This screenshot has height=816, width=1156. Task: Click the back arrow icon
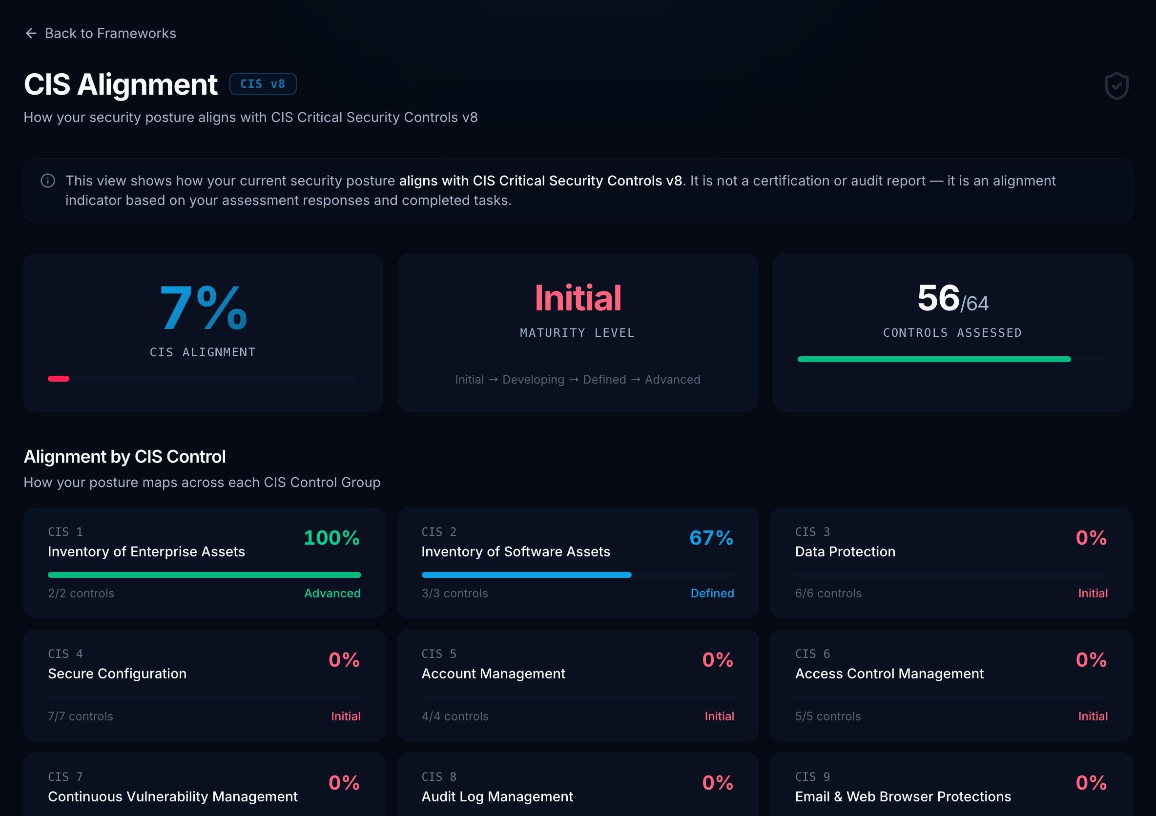(31, 33)
